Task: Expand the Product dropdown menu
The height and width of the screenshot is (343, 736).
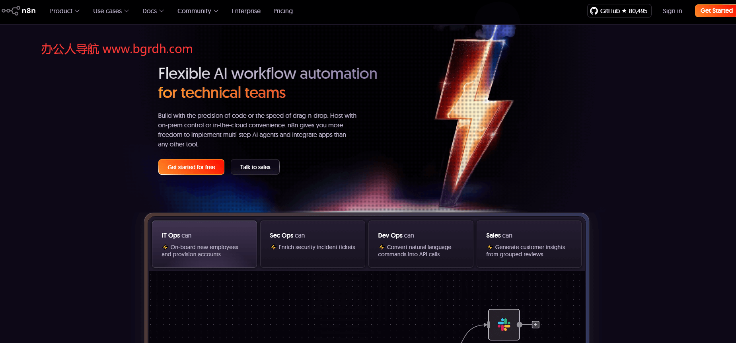Action: tap(64, 11)
